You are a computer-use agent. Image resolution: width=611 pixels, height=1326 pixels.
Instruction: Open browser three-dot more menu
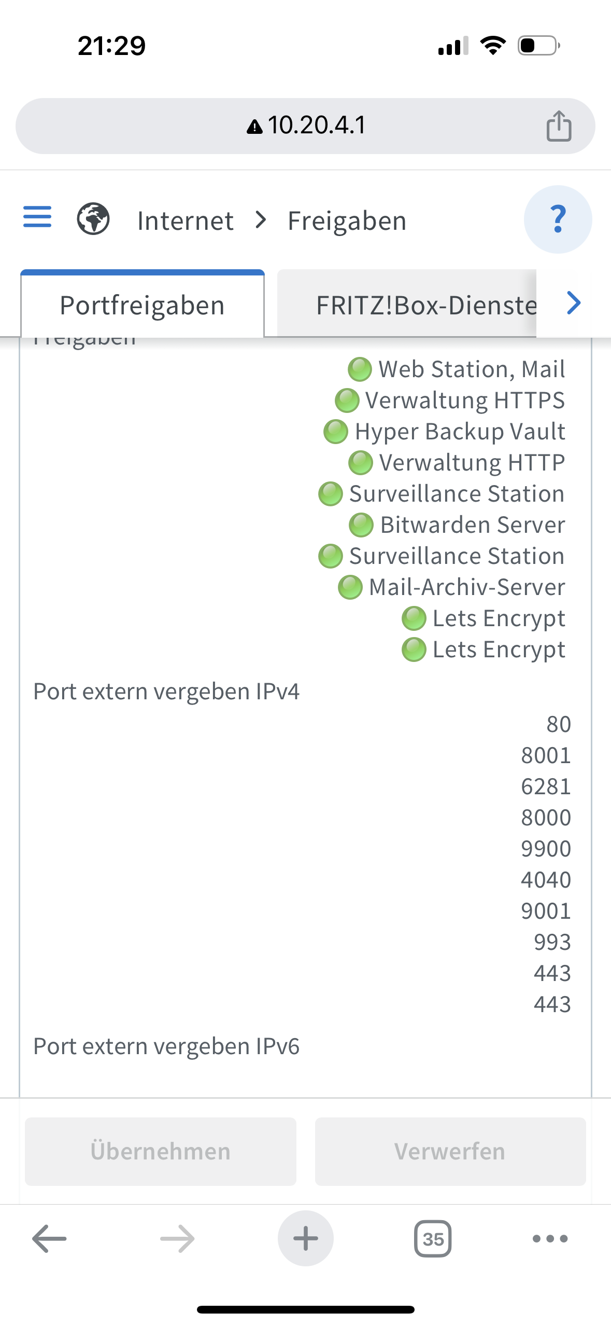[550, 1239]
